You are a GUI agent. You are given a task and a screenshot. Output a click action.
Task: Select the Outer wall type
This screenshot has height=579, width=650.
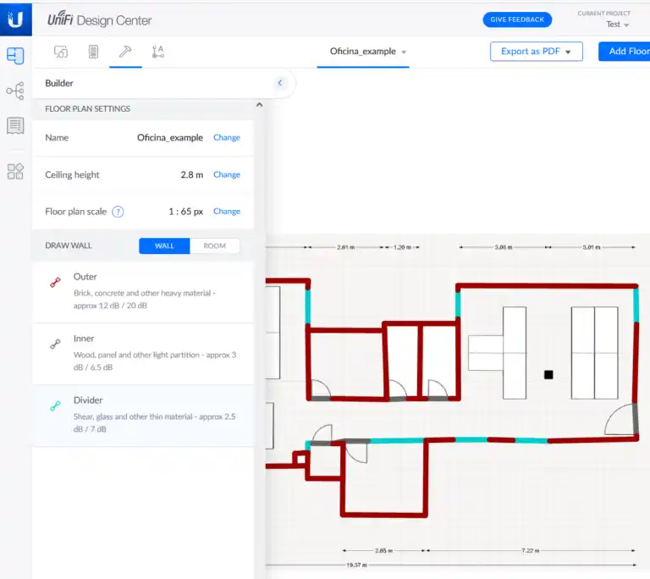[x=142, y=290]
